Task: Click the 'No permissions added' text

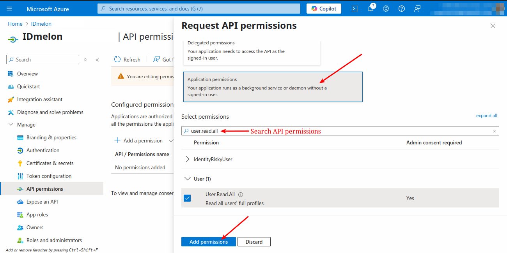Action: tap(140, 167)
